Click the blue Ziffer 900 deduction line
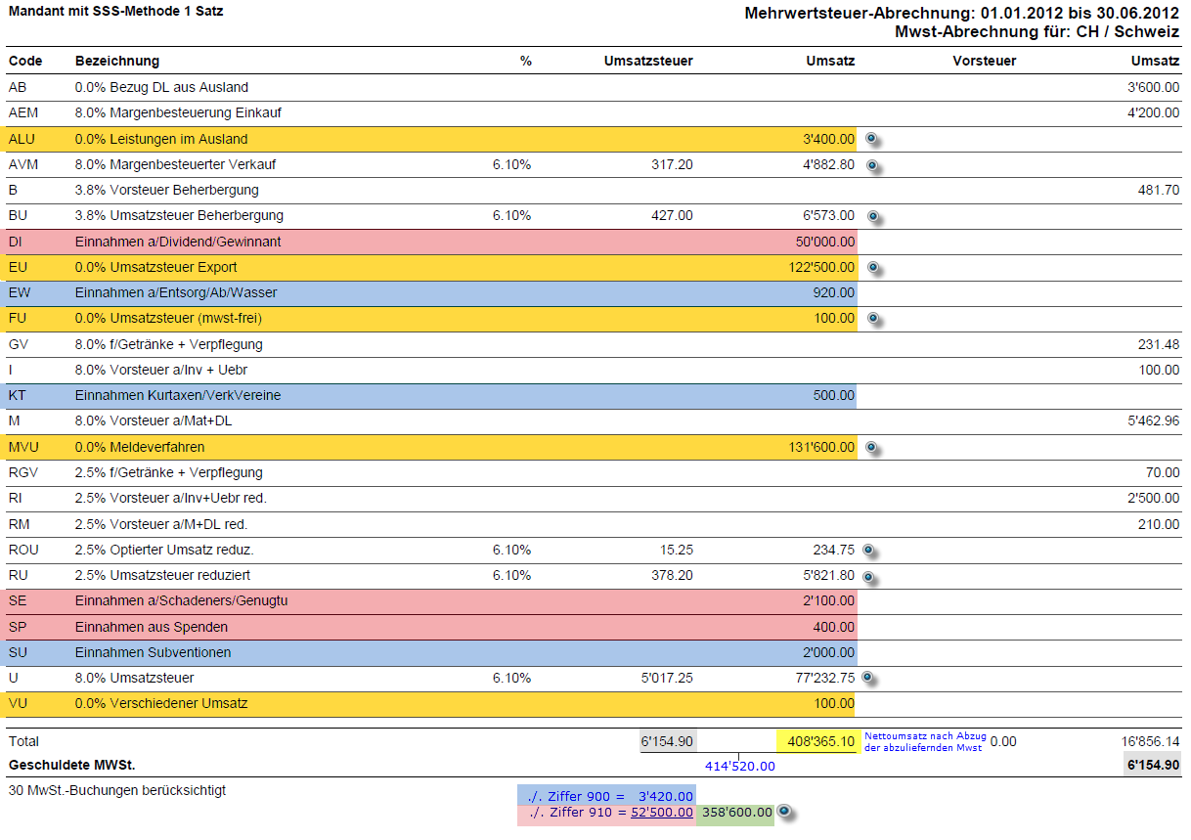 pos(606,796)
